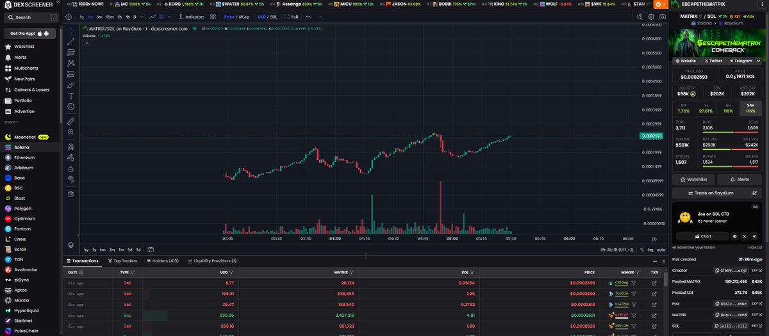
Task: Click the Get the App button
Action: 30,33
